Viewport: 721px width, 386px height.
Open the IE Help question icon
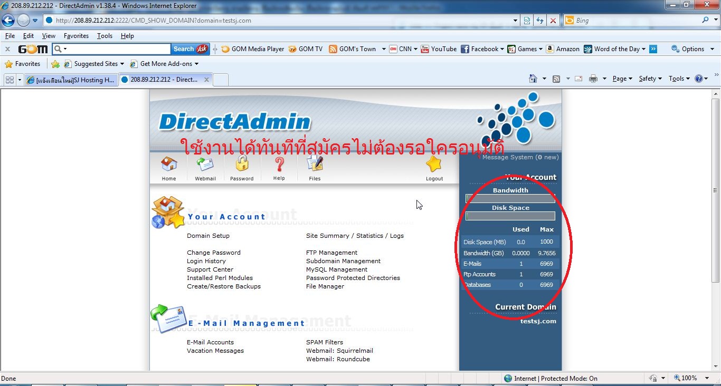tap(699, 79)
